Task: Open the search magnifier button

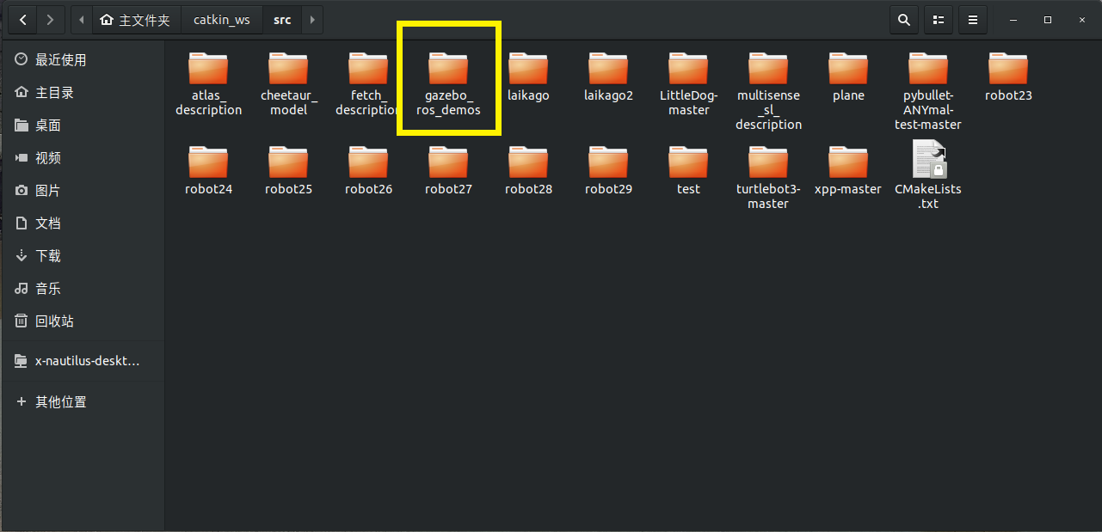Action: point(903,19)
